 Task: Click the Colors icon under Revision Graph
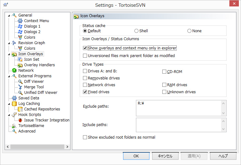click(x=20, y=48)
